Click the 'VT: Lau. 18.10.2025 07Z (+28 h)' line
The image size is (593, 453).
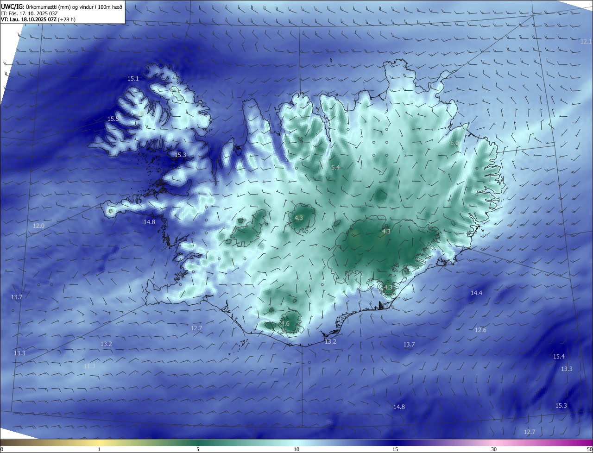(x=38, y=19)
